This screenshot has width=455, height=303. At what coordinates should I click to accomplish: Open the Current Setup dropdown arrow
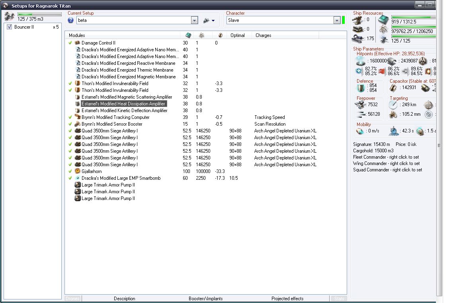click(194, 20)
